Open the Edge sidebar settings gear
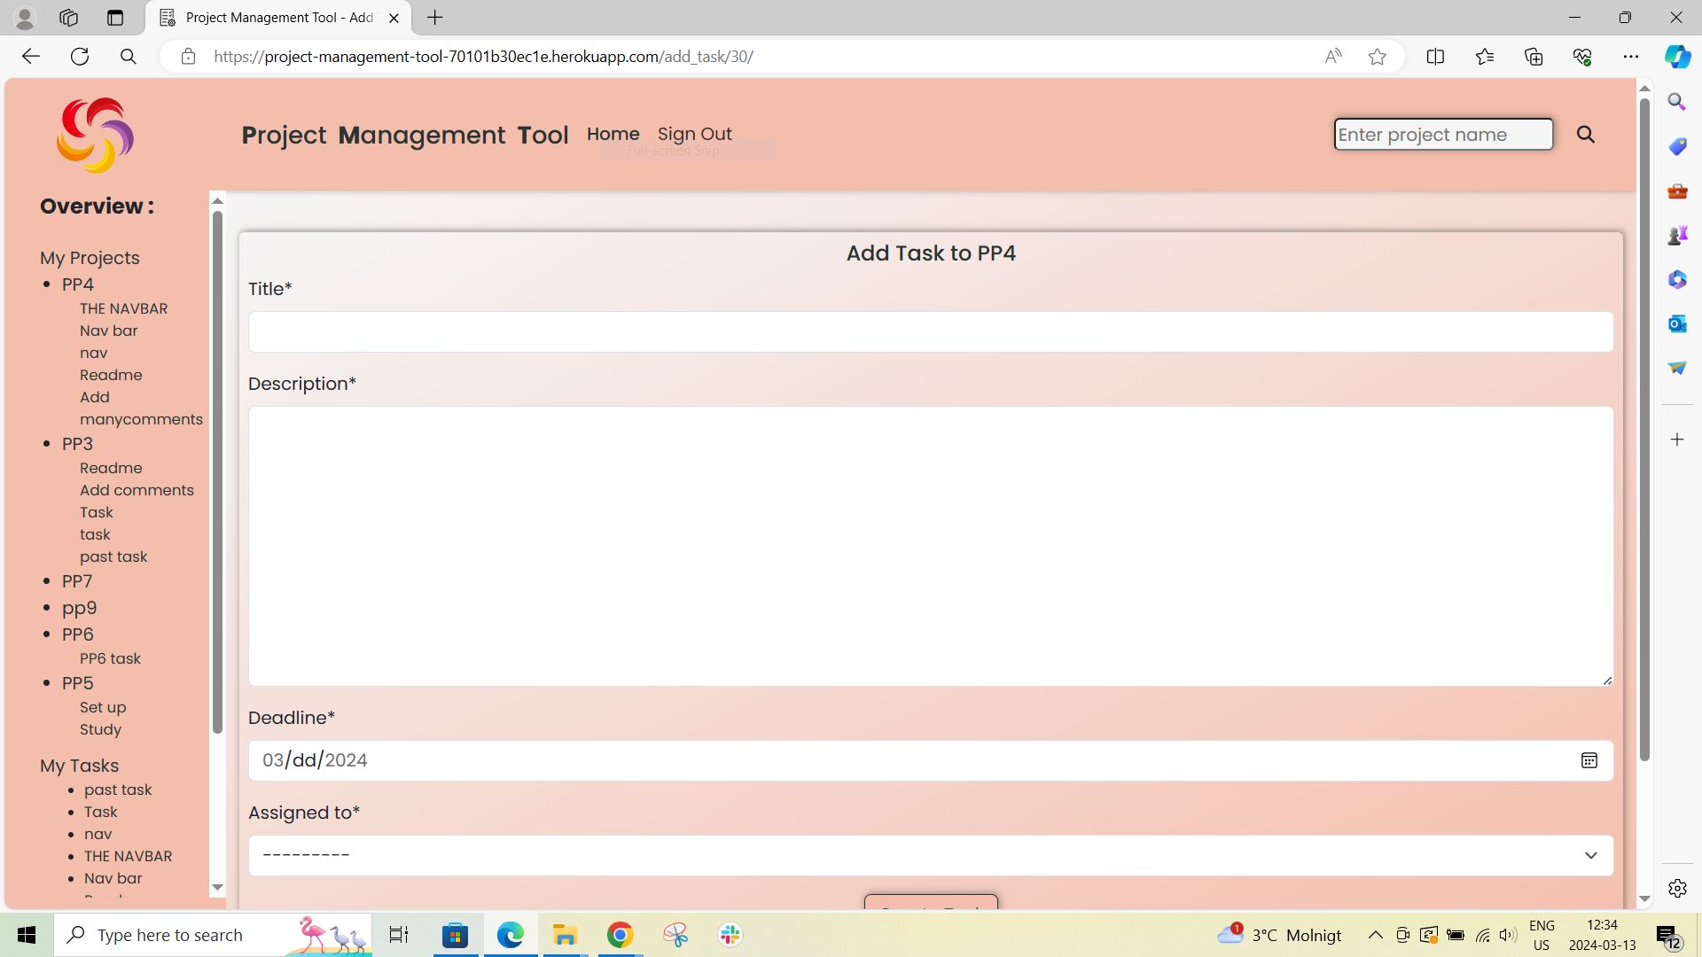Screen dimensions: 1702x957 (1676, 888)
